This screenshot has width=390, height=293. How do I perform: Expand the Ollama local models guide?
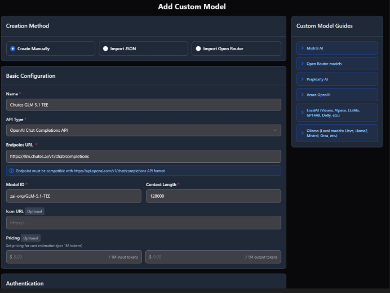[337, 133]
